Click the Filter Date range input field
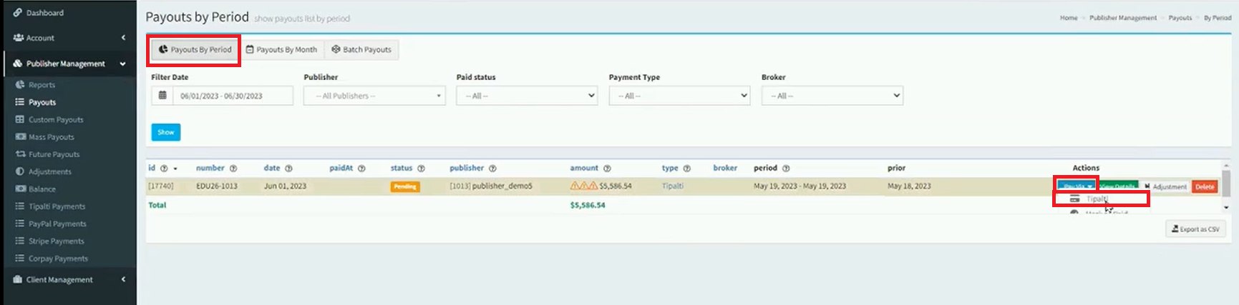This screenshot has height=305, width=1239. pyautogui.click(x=232, y=96)
